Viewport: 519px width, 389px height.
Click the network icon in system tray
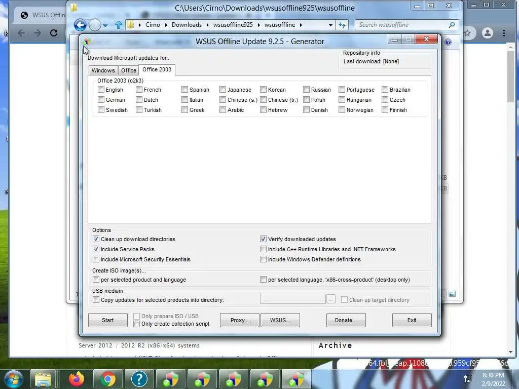coord(468,379)
